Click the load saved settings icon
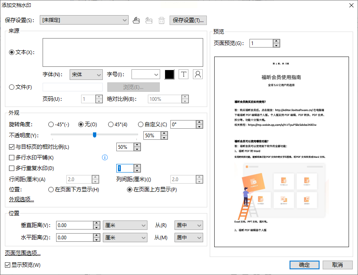This screenshot has width=358, height=275. click(x=149, y=20)
